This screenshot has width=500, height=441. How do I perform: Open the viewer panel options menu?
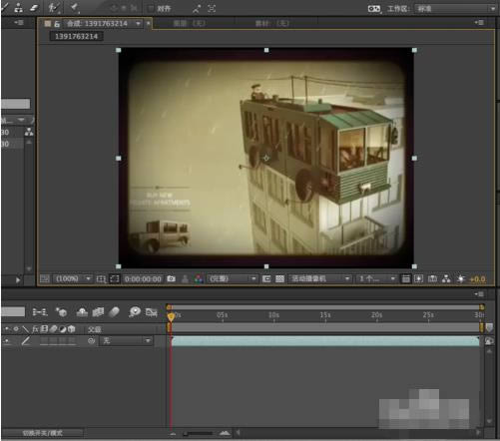pyautogui.click(x=479, y=23)
